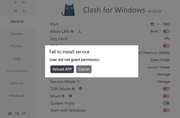This screenshot has height=118, width=180.
Task: Cancel the failed service install dialog
Action: (x=84, y=69)
